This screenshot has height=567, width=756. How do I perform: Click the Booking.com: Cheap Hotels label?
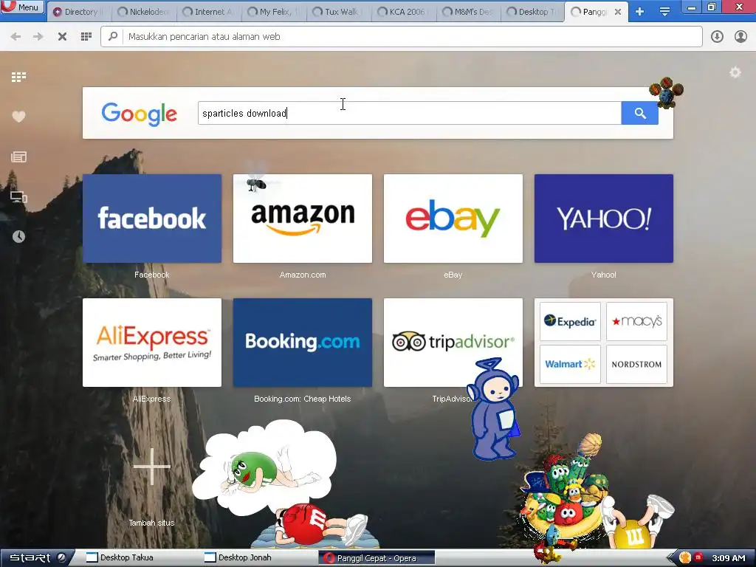pyautogui.click(x=302, y=399)
